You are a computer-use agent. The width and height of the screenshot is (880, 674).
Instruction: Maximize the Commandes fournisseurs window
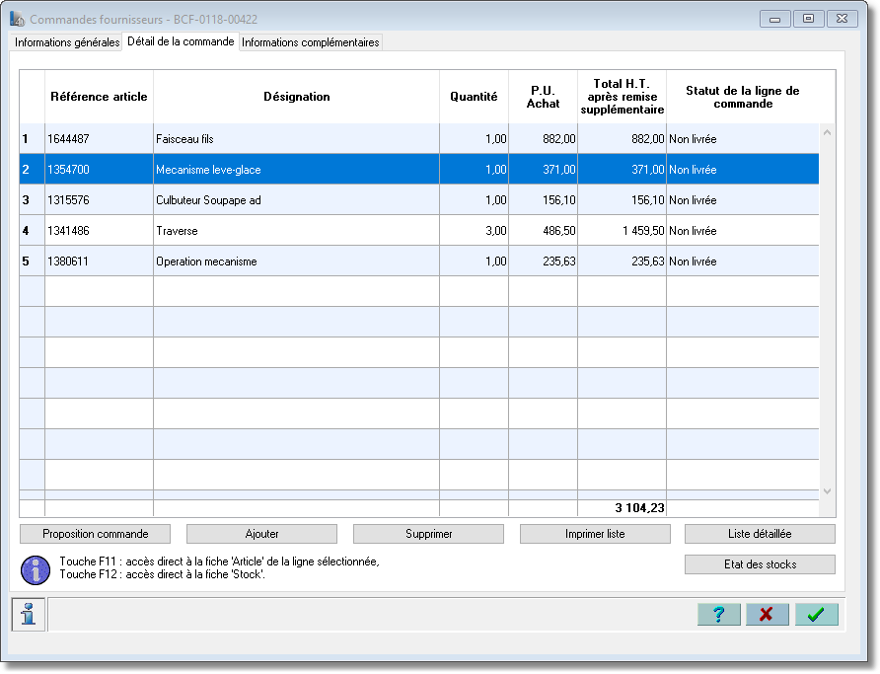[x=808, y=19]
